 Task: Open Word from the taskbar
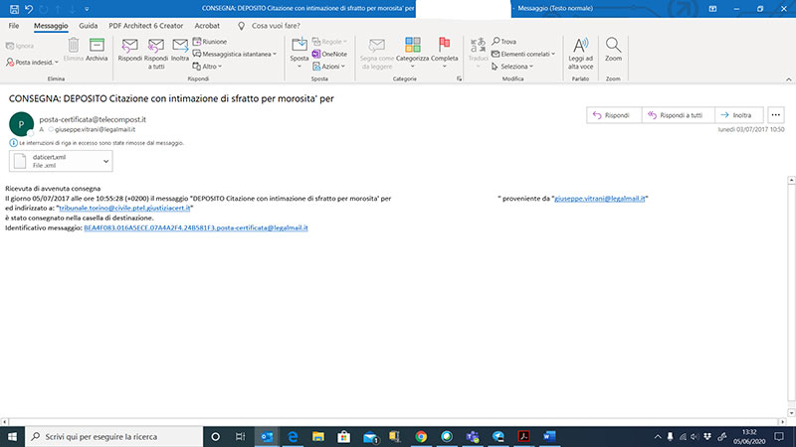pos(549,436)
